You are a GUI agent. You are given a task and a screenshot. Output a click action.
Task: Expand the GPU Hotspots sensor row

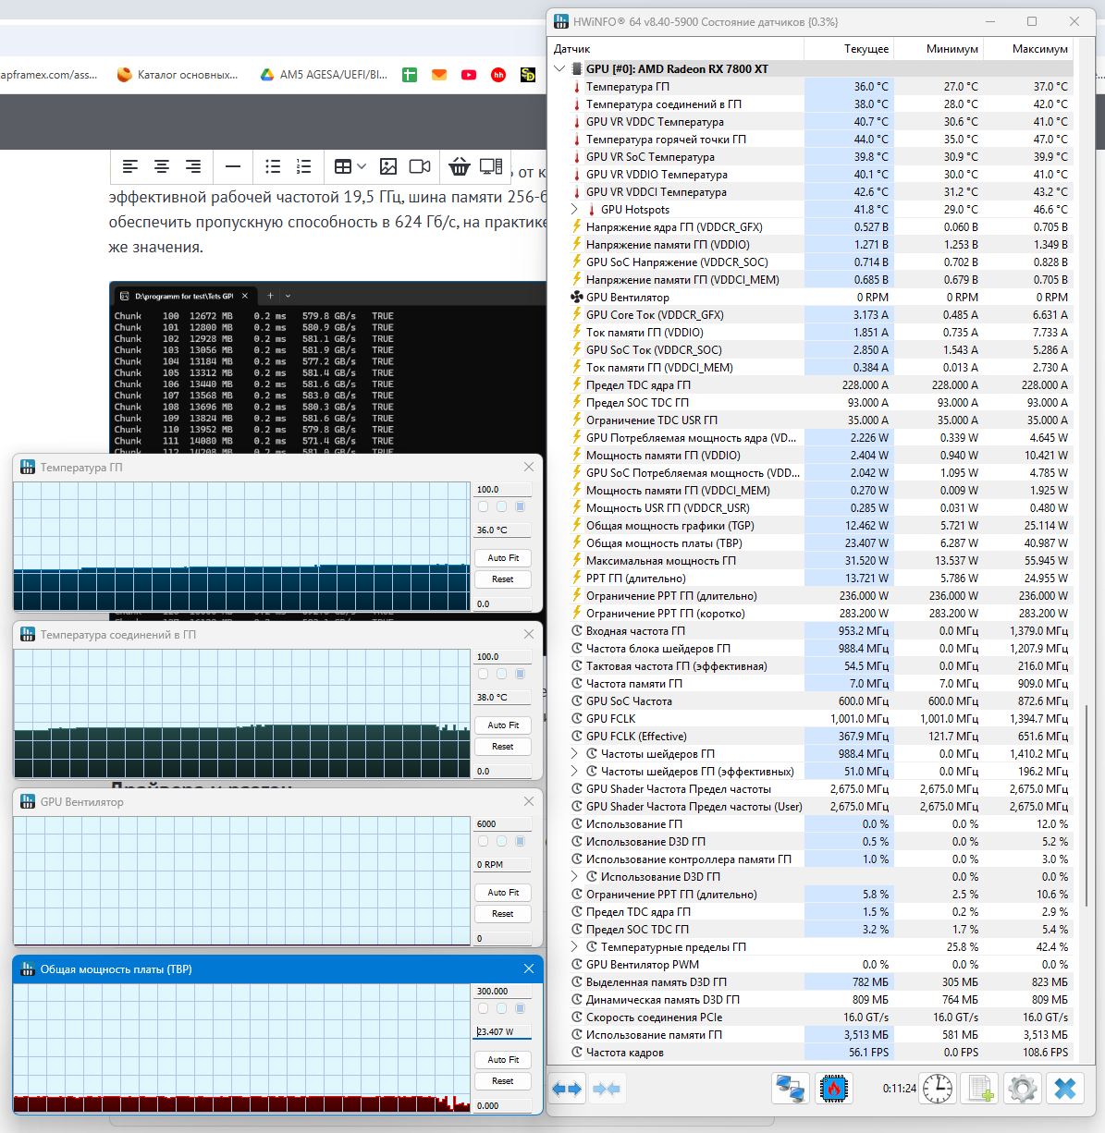[x=575, y=210]
